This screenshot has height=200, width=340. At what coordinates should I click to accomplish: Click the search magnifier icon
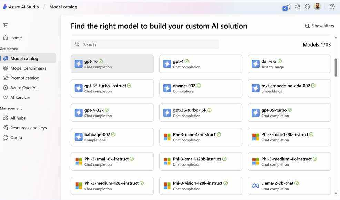tap(77, 44)
